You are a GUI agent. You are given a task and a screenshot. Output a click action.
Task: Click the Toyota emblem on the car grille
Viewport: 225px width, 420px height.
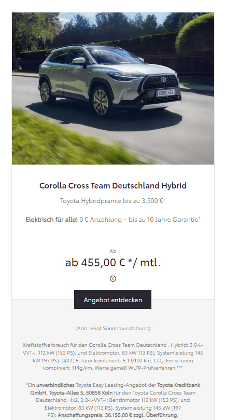click(163, 79)
